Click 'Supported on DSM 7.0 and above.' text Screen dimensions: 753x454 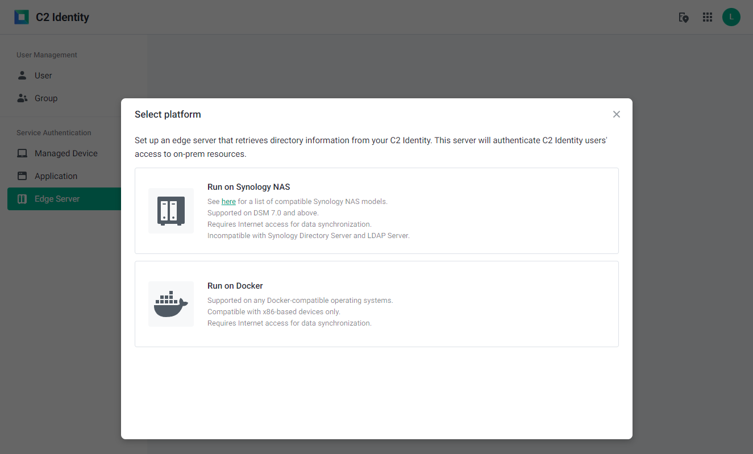coord(263,213)
